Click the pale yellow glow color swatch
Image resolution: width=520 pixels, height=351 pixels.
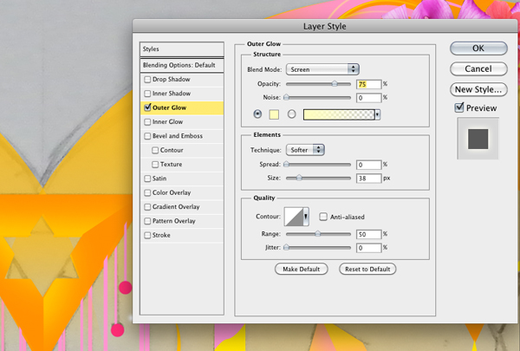(x=274, y=114)
